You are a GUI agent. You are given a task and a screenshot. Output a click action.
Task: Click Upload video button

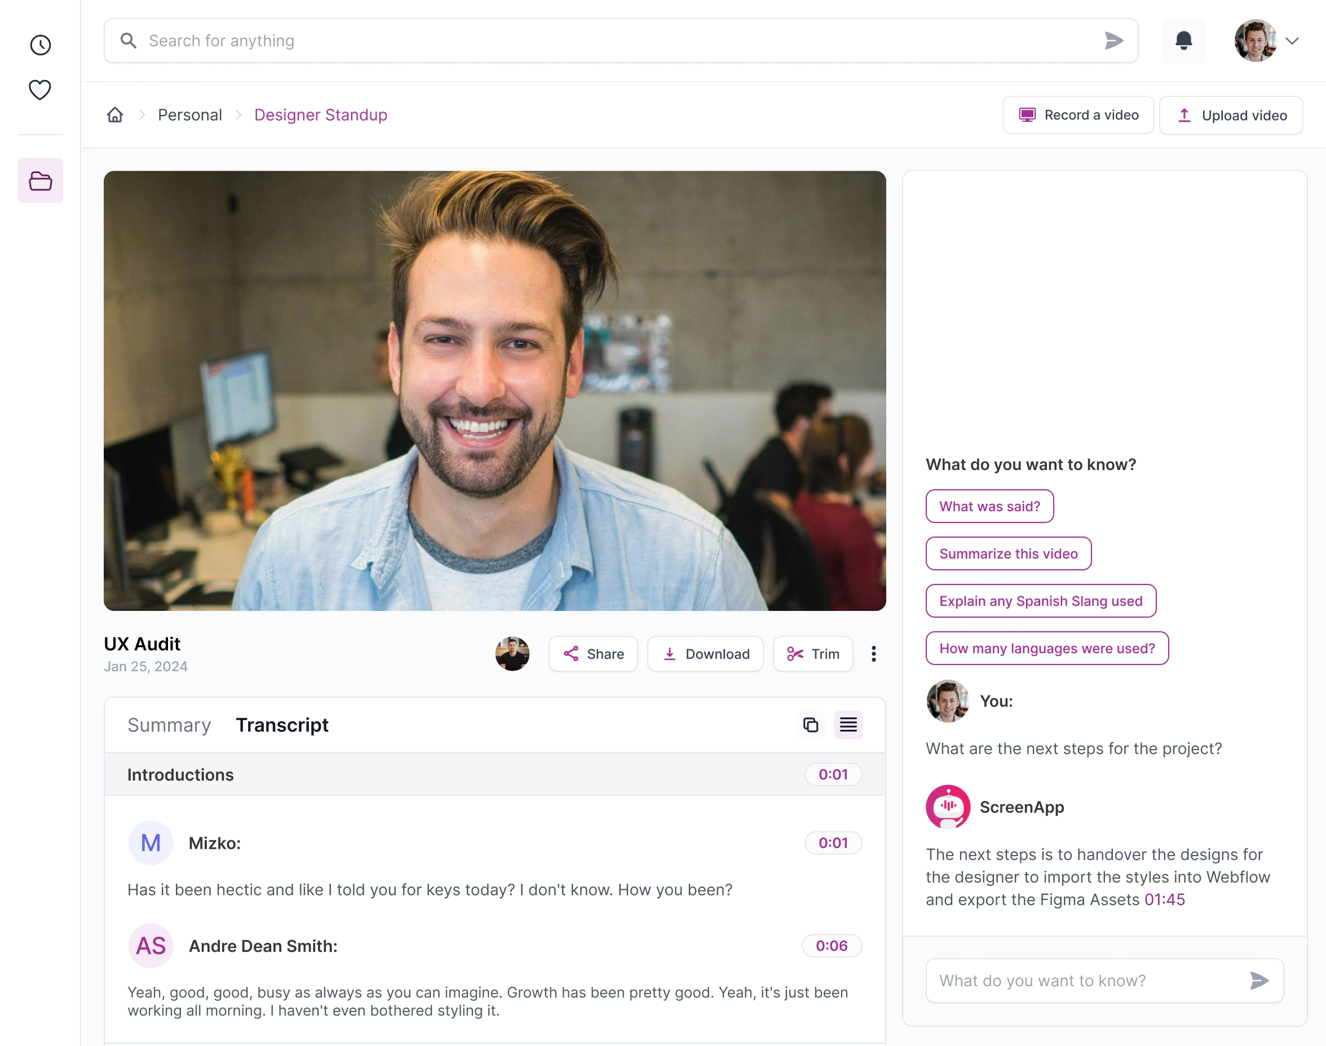click(1230, 114)
